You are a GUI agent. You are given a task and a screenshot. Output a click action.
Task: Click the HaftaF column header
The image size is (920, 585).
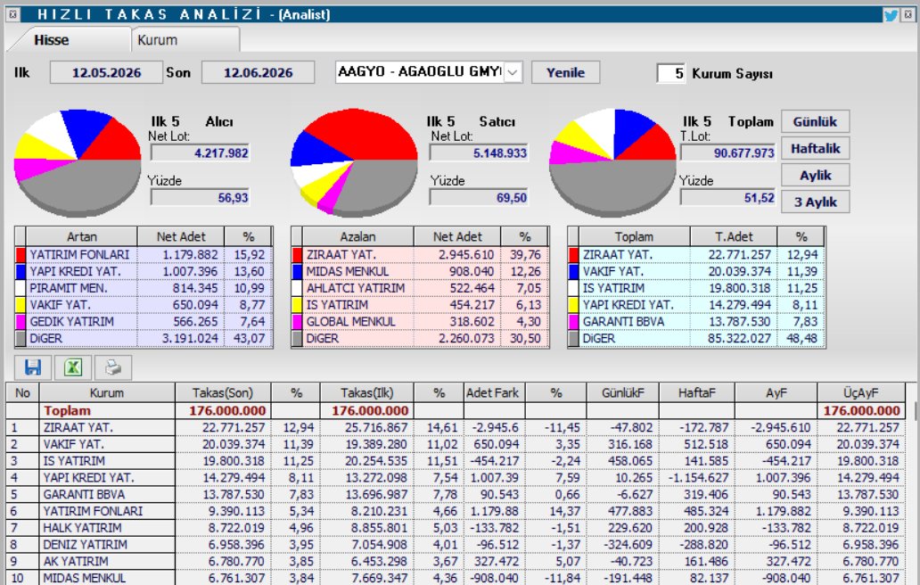[696, 392]
